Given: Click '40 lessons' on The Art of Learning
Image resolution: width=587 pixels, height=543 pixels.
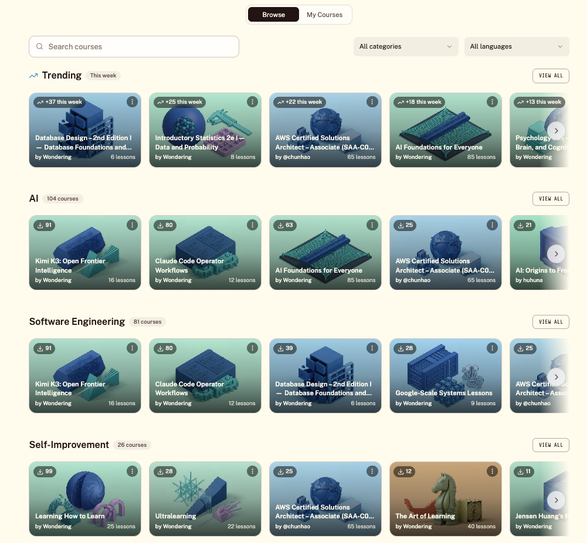Looking at the screenshot, I should click(481, 527).
